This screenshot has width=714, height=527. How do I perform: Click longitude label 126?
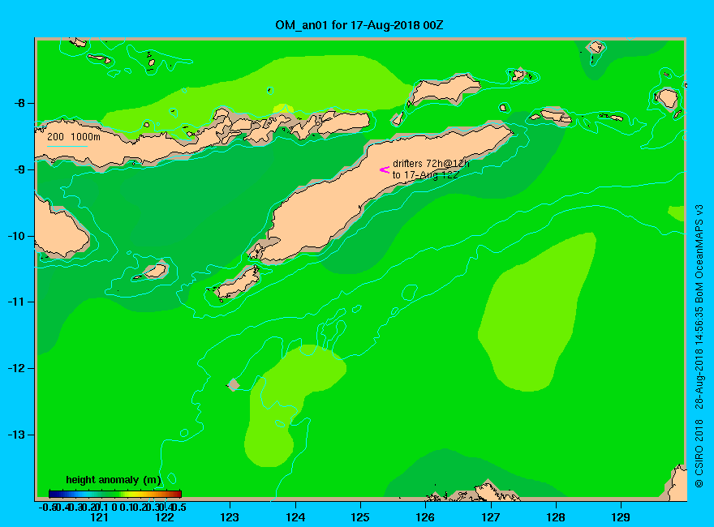pos(425,517)
